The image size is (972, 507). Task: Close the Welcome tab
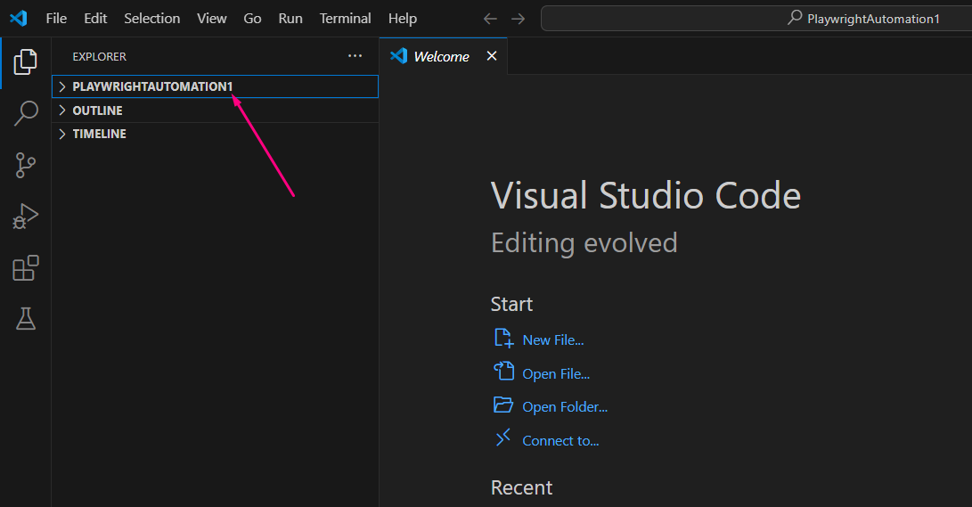pyautogui.click(x=492, y=56)
